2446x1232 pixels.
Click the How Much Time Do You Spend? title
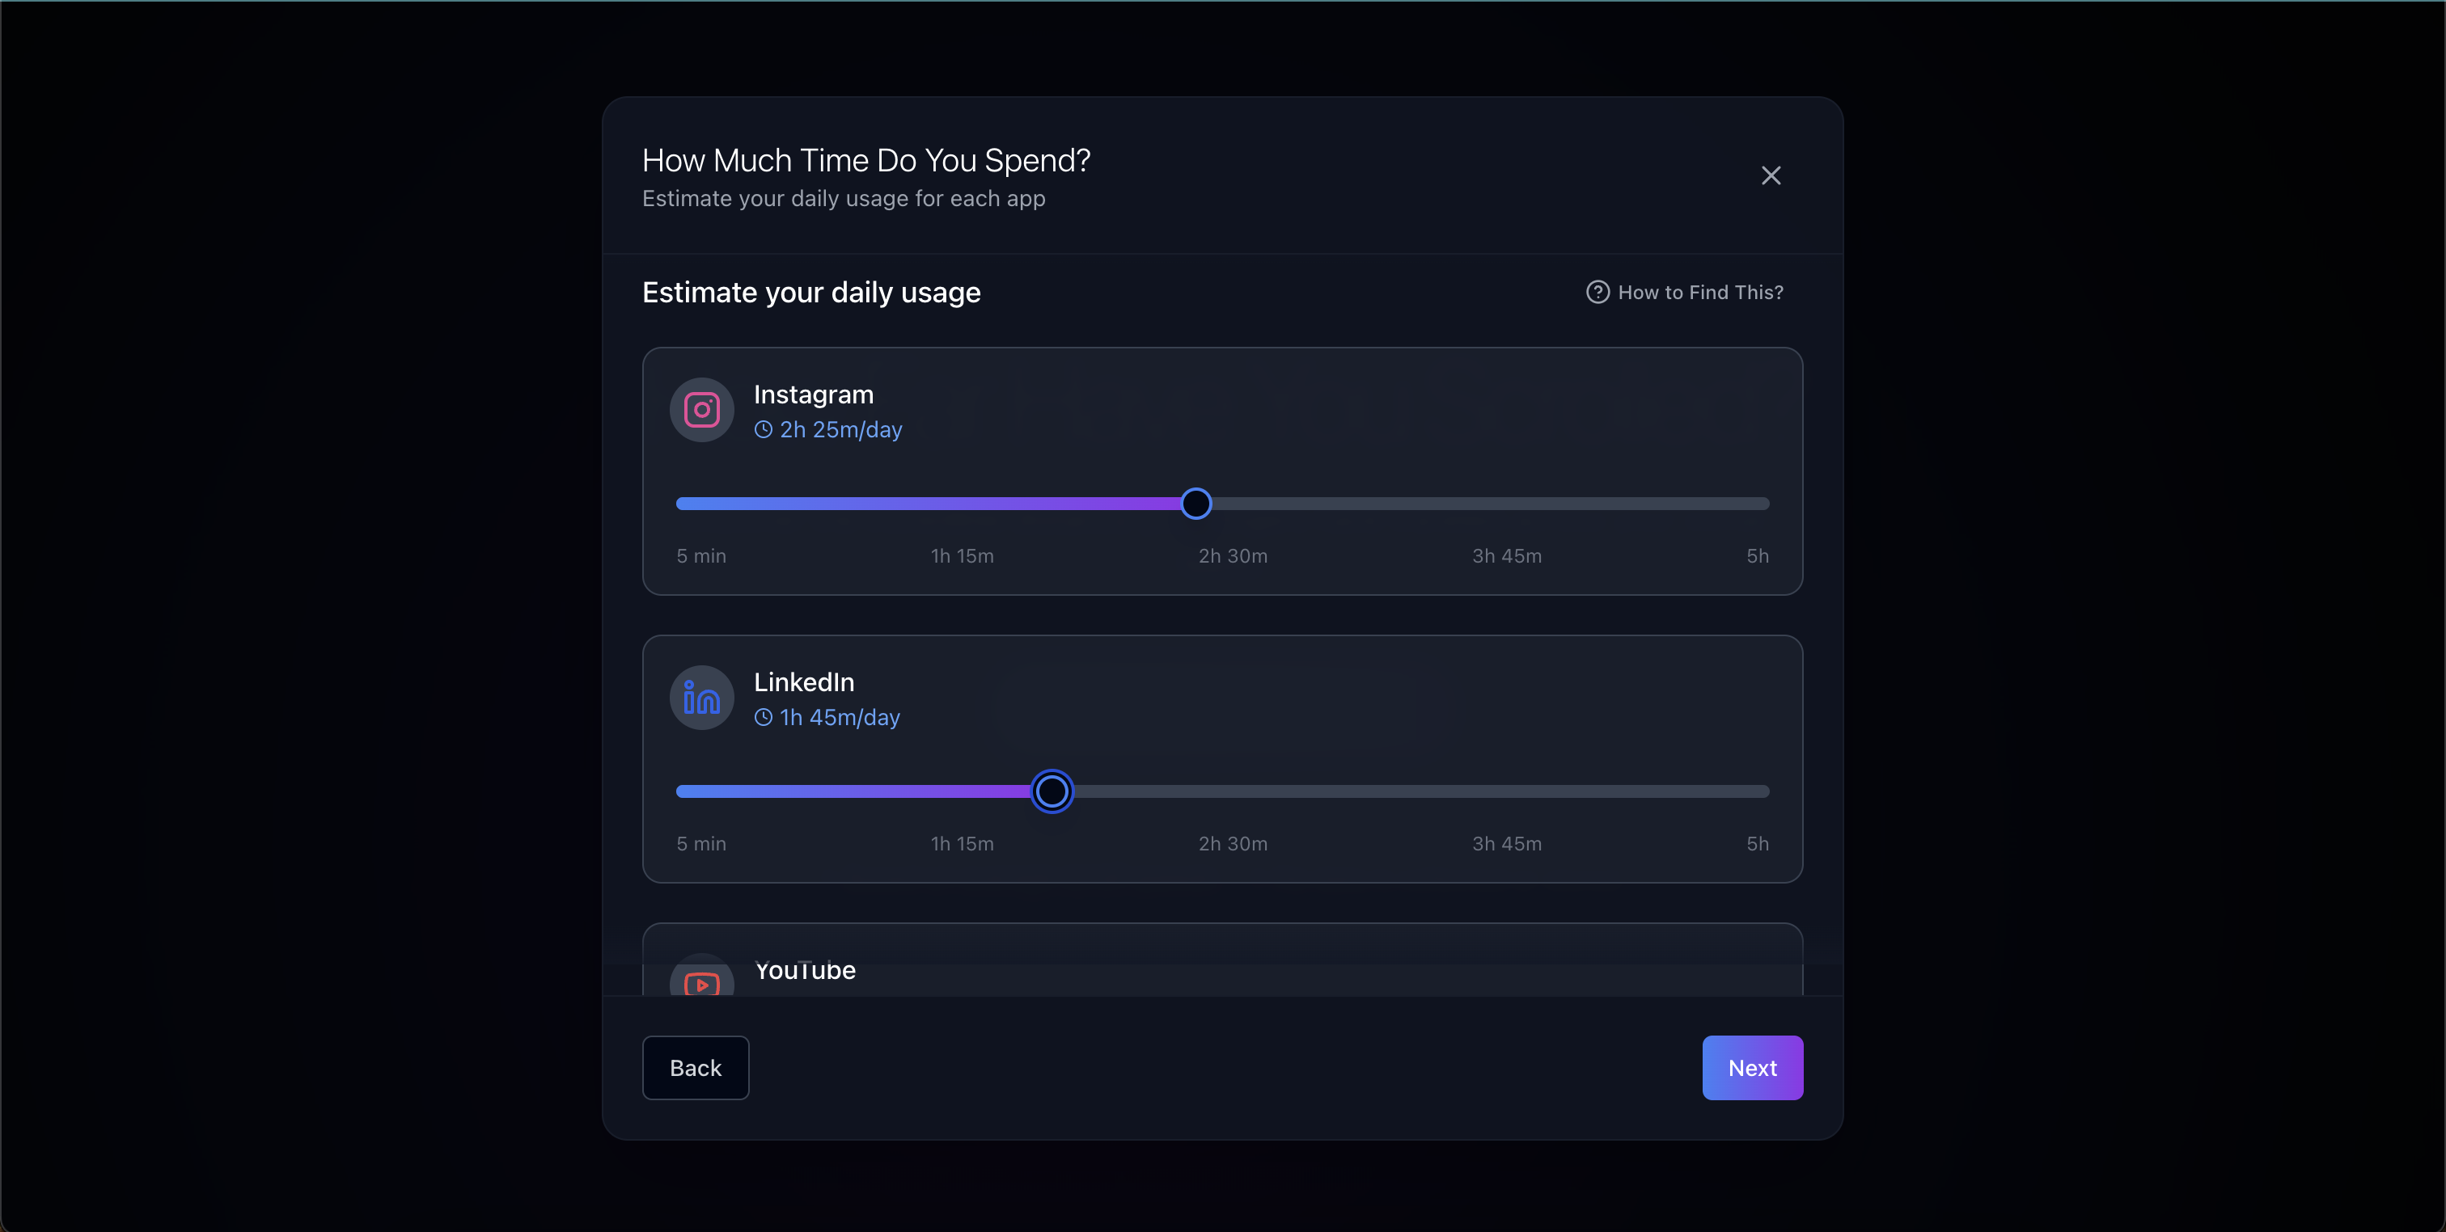pos(866,160)
